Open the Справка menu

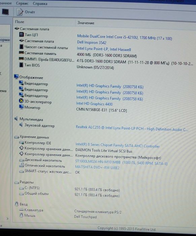[x=40, y=4]
